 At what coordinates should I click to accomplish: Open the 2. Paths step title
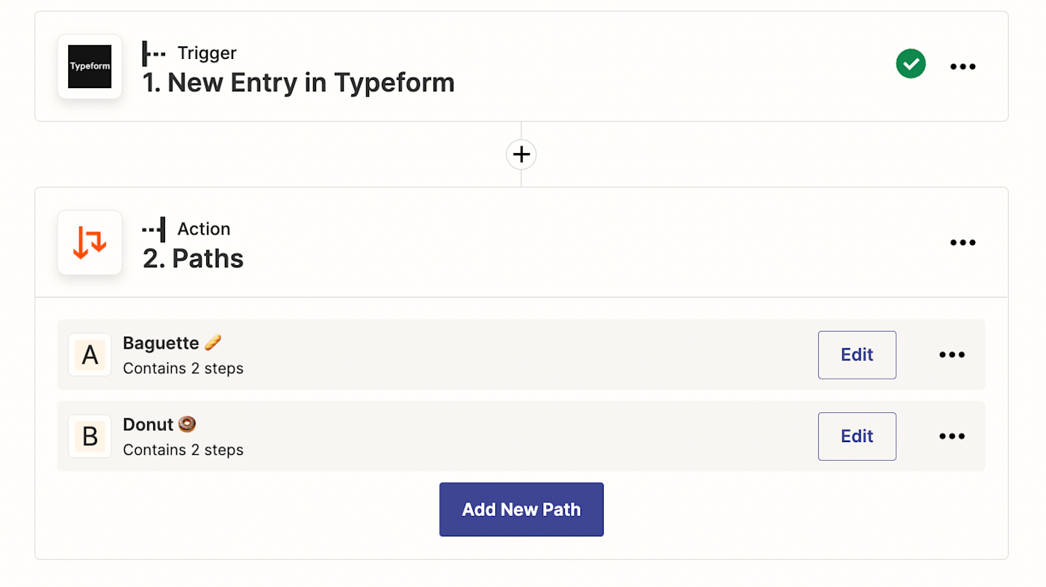(193, 258)
